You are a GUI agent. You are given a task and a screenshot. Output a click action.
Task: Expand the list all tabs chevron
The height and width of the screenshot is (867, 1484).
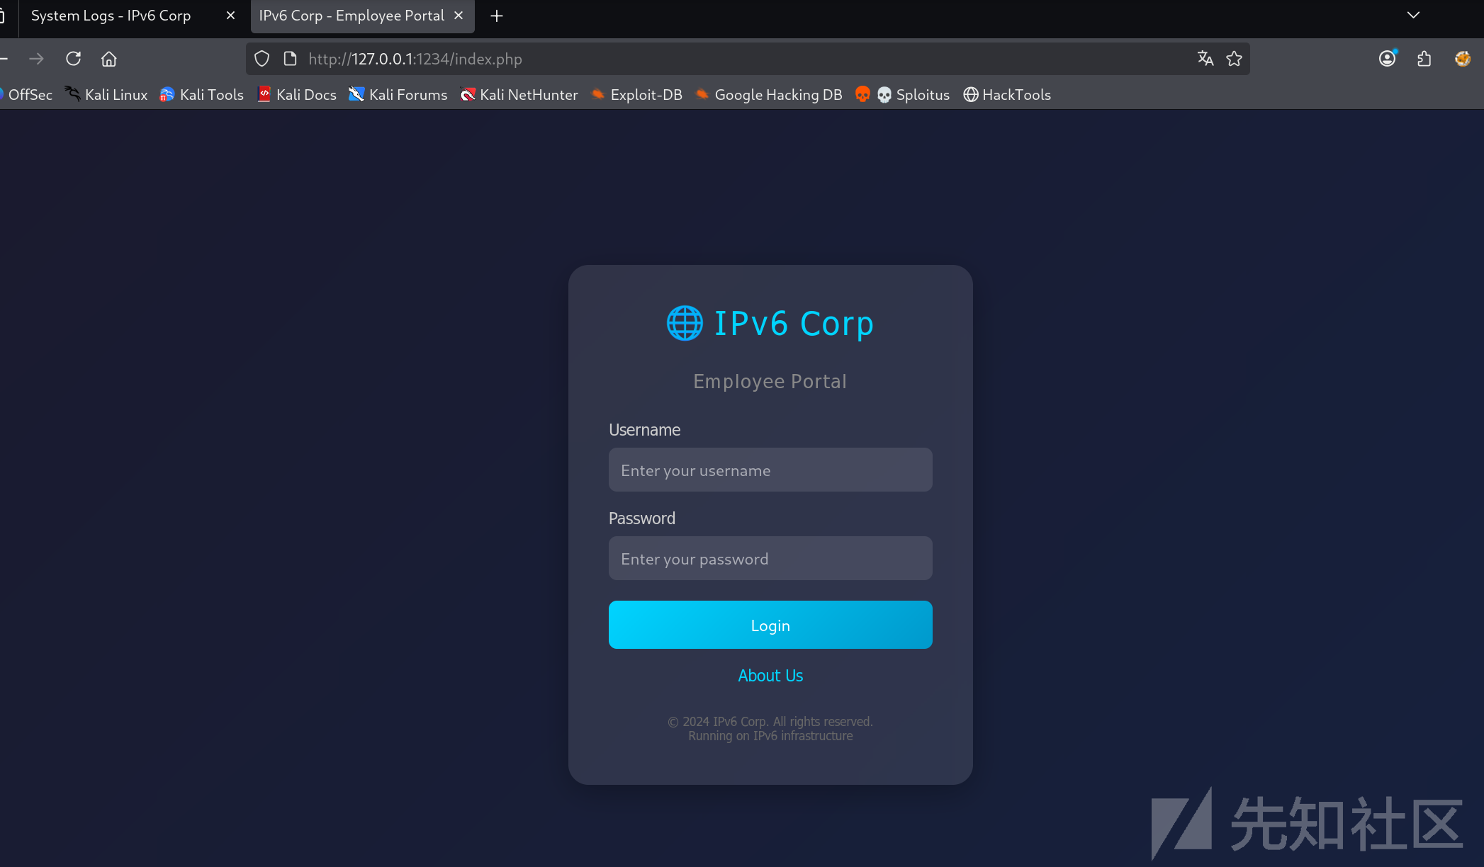coord(1413,15)
